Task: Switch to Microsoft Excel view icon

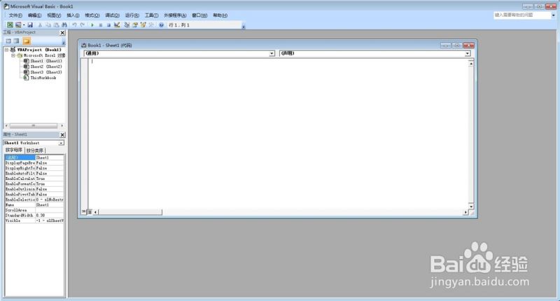Action: pyautogui.click(x=10, y=25)
